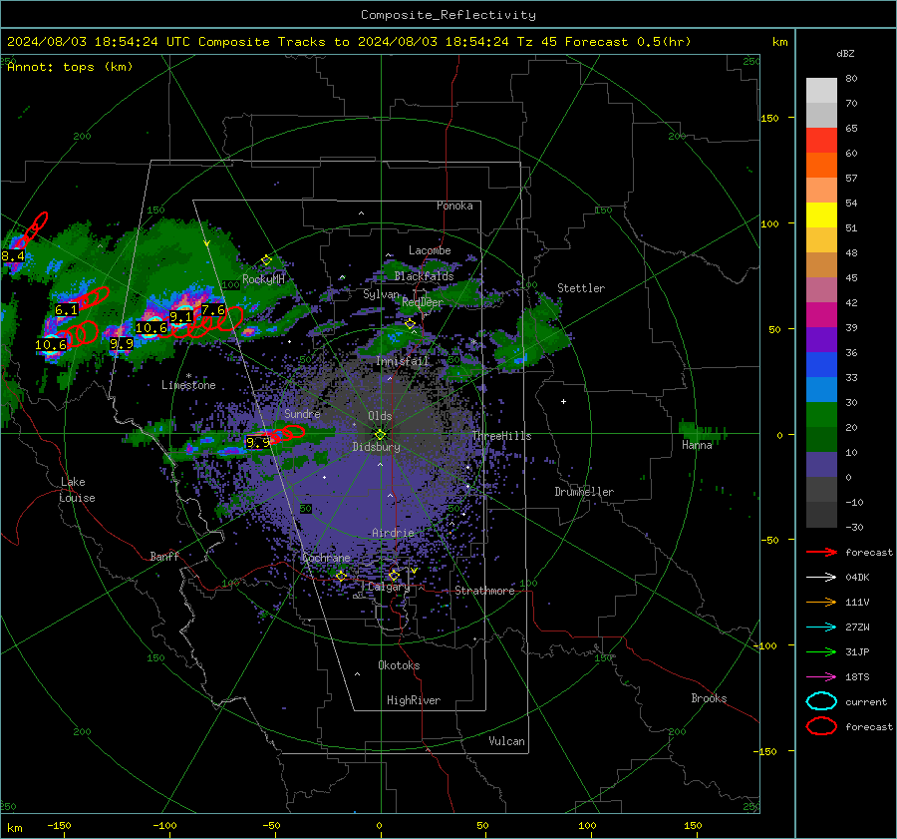Image resolution: width=897 pixels, height=839 pixels.
Task: Select the 2024/08/03 18:54:24 UTC header line
Action: [x=349, y=42]
